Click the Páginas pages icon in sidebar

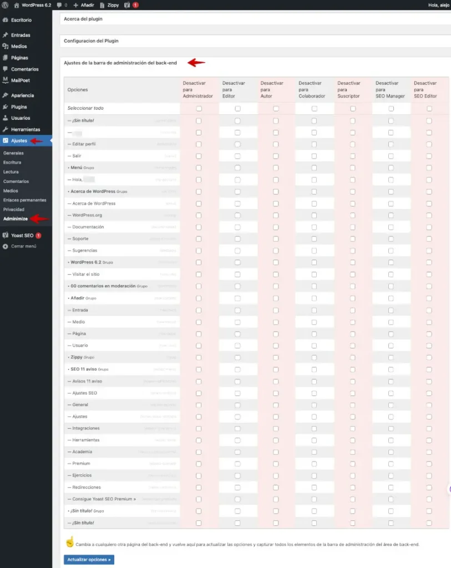click(5, 57)
